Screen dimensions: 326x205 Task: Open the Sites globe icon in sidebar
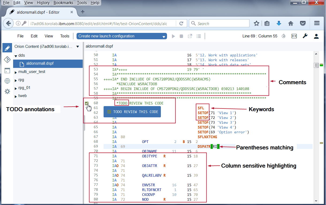click(x=7, y=81)
